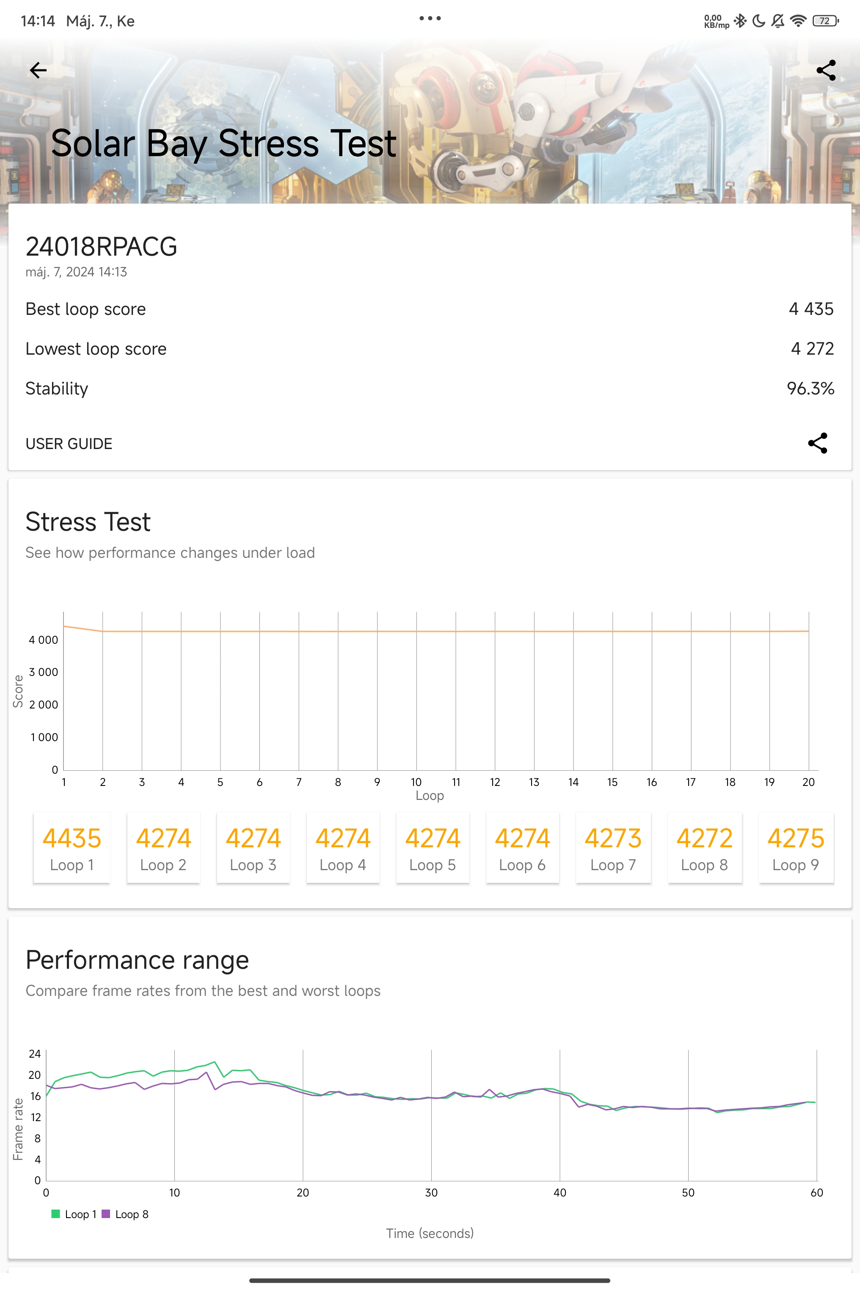
Task: Open the three-dot status bar menu
Action: (x=430, y=19)
